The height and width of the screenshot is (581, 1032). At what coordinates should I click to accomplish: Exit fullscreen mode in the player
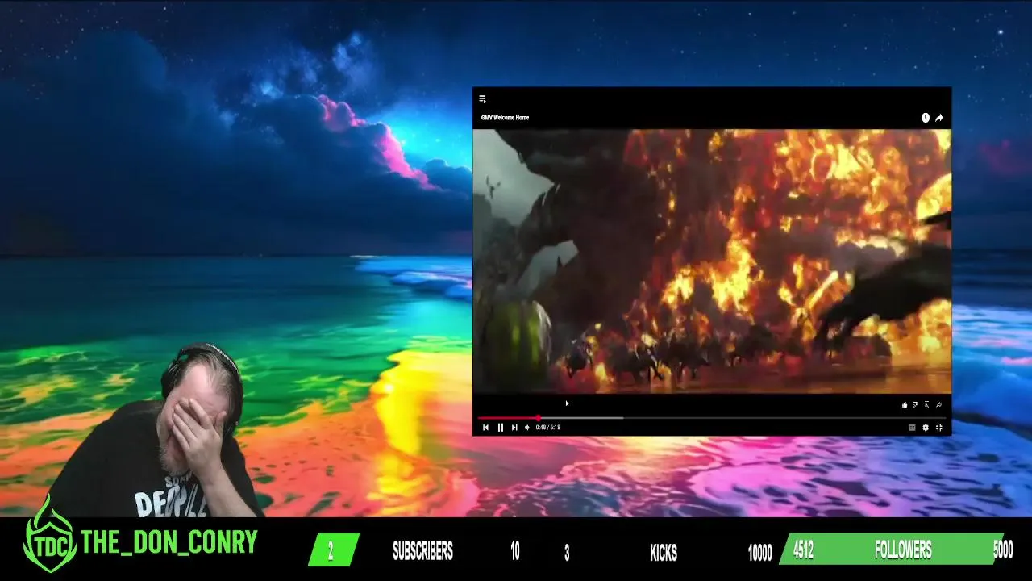pos(939,428)
